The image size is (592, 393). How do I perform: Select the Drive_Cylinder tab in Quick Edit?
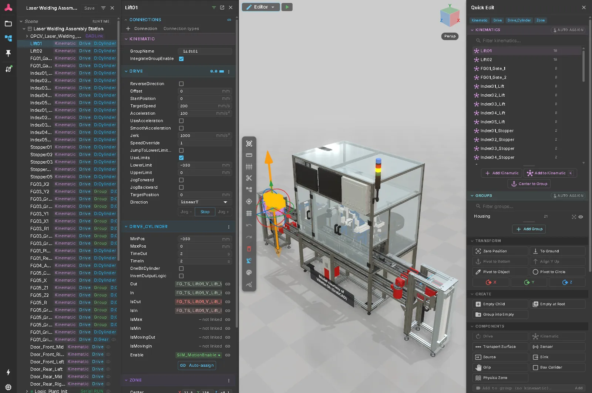519,20
